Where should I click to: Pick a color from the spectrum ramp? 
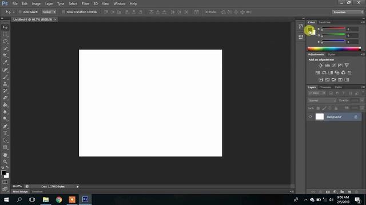coord(334,48)
